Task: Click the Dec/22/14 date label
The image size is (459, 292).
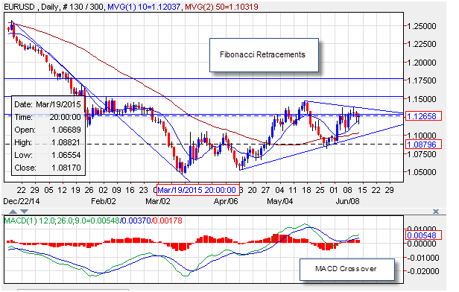Action: click(x=22, y=201)
